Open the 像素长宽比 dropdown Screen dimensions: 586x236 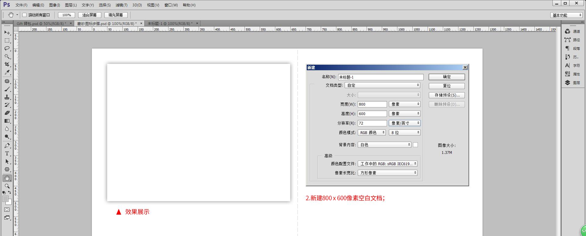388,173
